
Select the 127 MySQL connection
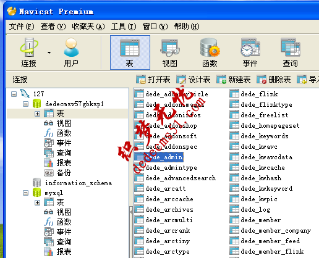pyautogui.click(x=32, y=94)
